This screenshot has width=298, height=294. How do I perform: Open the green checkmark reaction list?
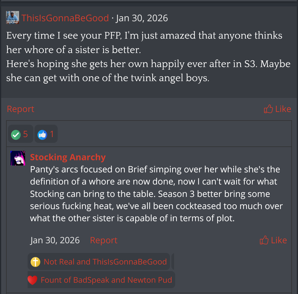pyautogui.click(x=20, y=134)
